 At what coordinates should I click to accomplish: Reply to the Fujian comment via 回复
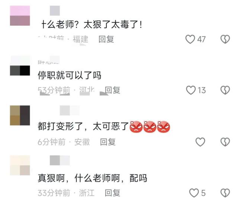[106, 39]
